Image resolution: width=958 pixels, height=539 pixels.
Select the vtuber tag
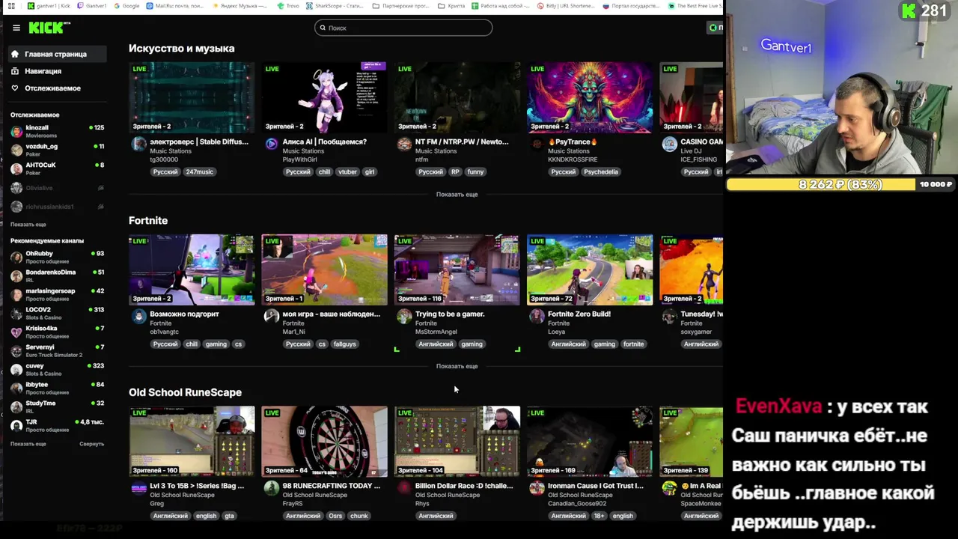pyautogui.click(x=347, y=172)
